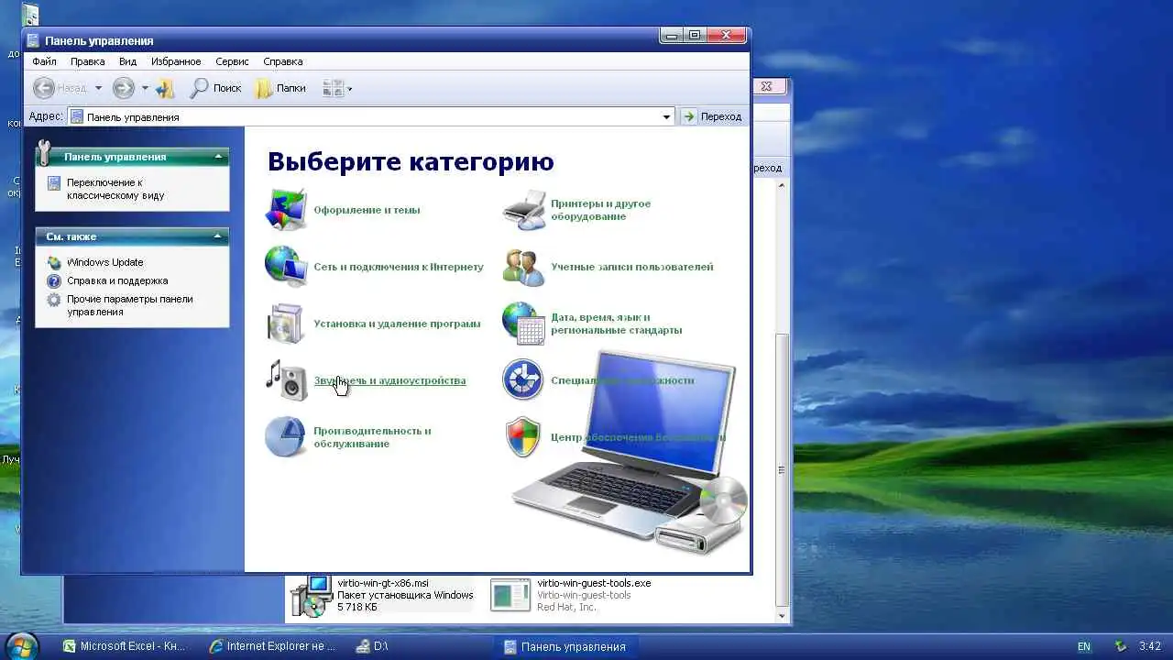This screenshot has height=660, width=1173.
Task: Open the Forward button history dropdown arrow
Action: (145, 89)
